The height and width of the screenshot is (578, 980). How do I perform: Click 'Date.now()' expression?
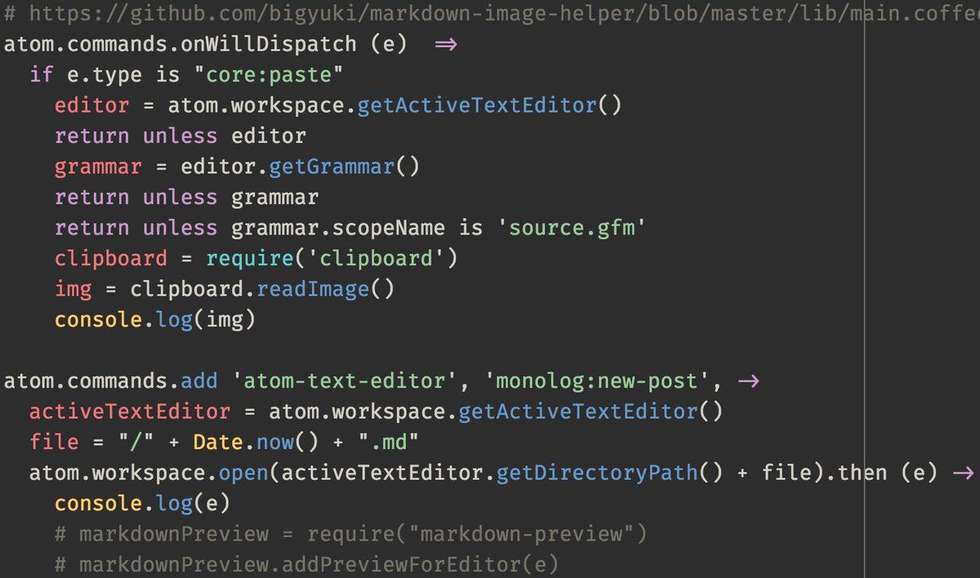(x=256, y=442)
